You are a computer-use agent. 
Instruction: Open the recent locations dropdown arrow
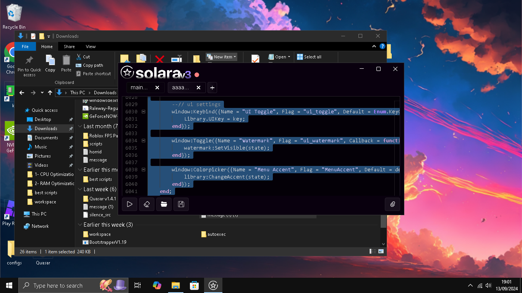[42, 93]
